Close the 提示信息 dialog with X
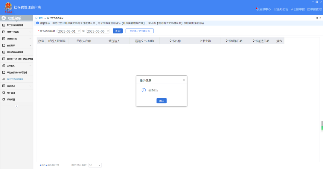Image resolution: width=323 pixels, height=169 pixels. point(184,80)
